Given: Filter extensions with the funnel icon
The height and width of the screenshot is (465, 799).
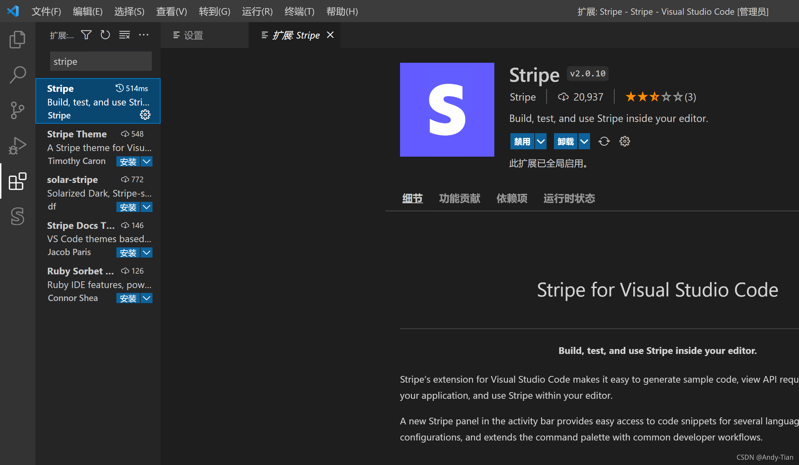Looking at the screenshot, I should (86, 35).
